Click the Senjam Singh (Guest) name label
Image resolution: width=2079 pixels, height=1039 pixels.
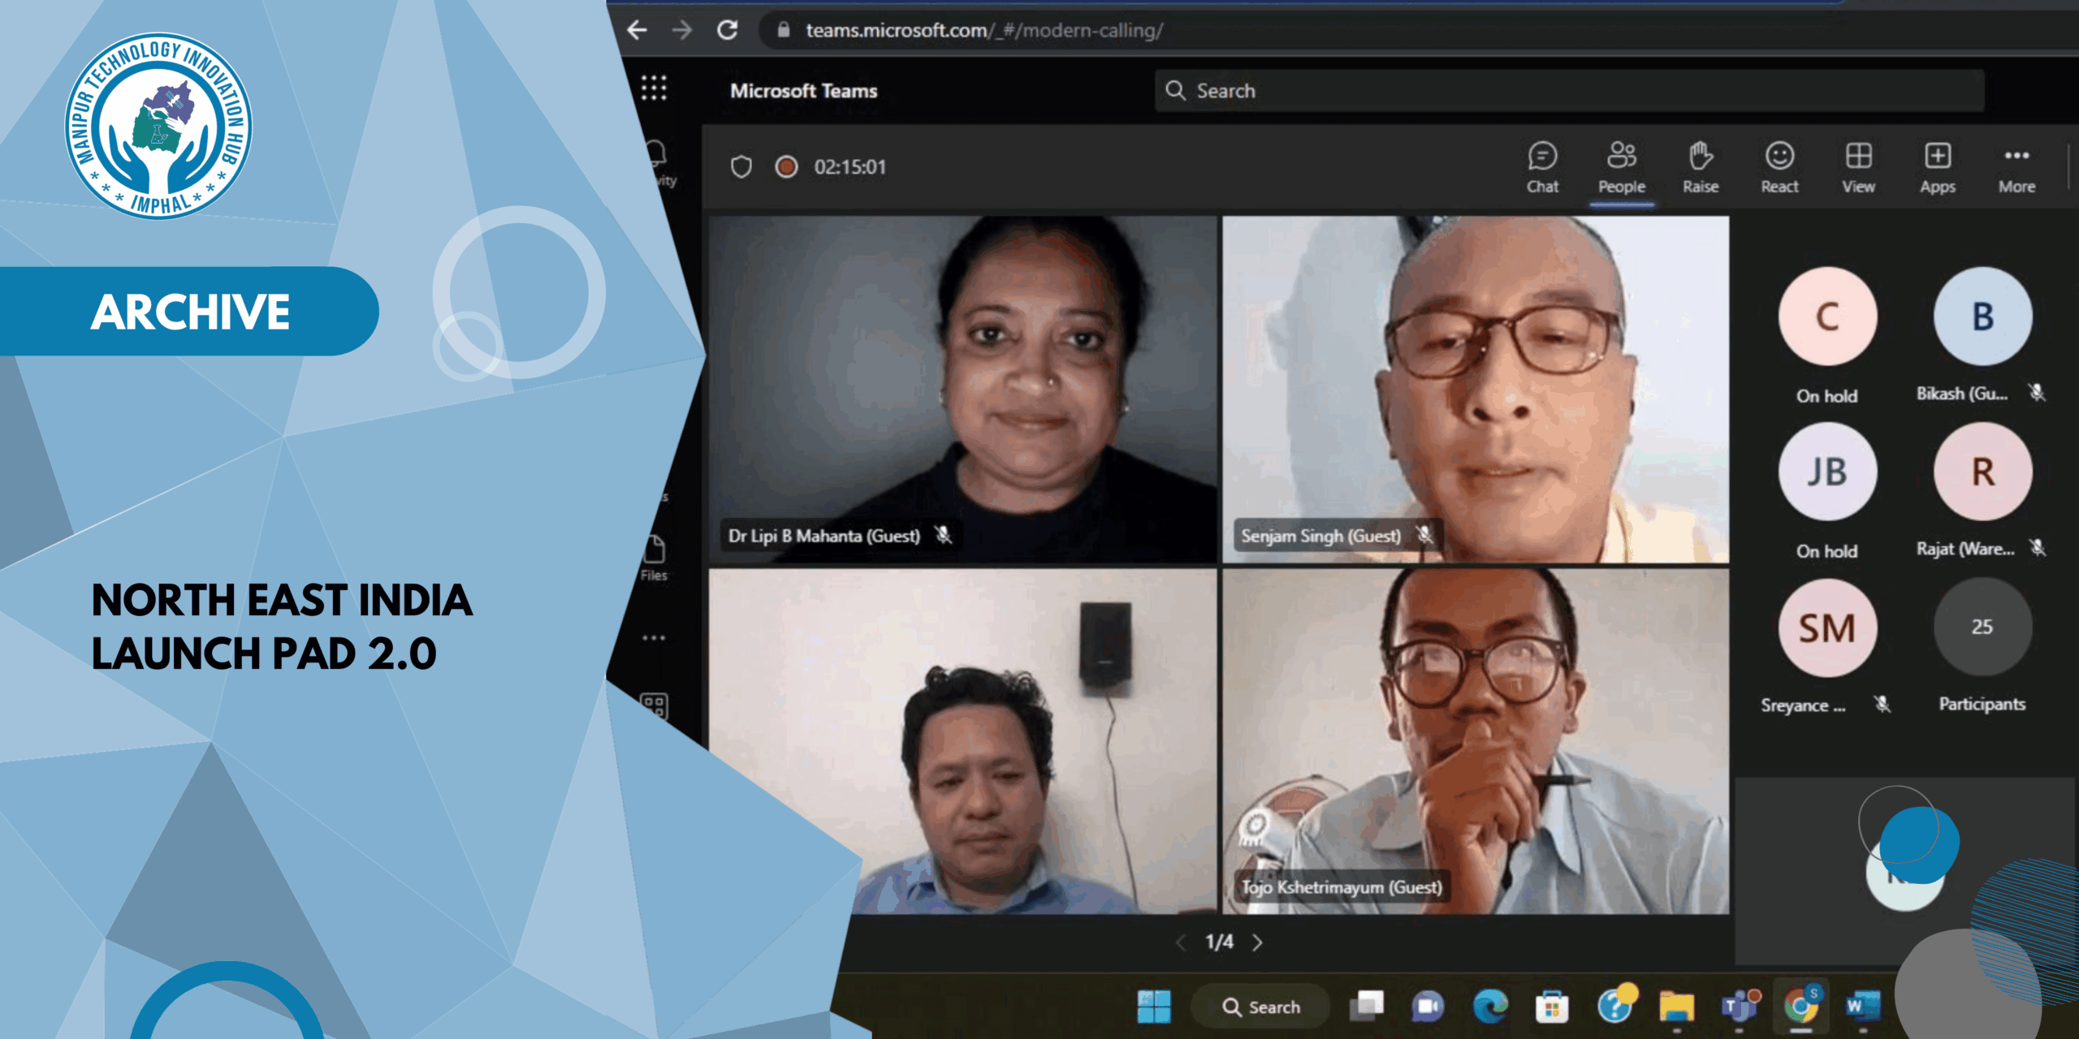click(1320, 536)
